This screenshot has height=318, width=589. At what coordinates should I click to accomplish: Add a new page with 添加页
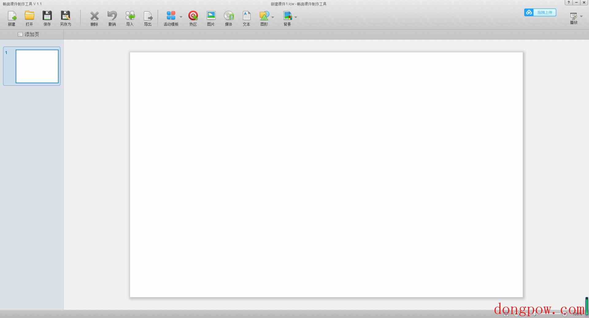click(x=29, y=34)
